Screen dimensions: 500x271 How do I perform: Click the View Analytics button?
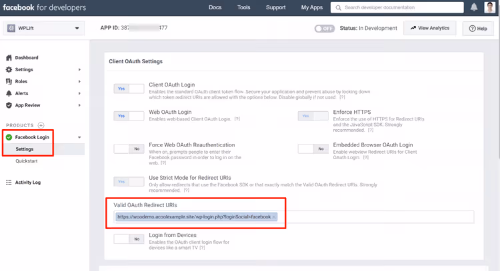pyautogui.click(x=429, y=28)
